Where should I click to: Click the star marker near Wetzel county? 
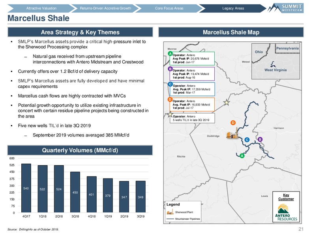click(227, 102)
